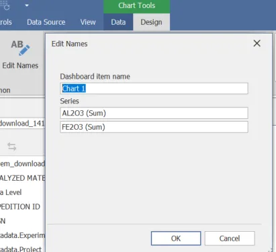Select the adata.Experim field in list
The image size is (276, 252).
click(22, 235)
